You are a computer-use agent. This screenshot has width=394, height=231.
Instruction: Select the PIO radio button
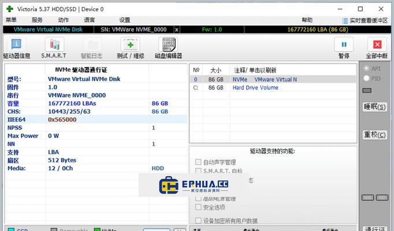coord(366,79)
